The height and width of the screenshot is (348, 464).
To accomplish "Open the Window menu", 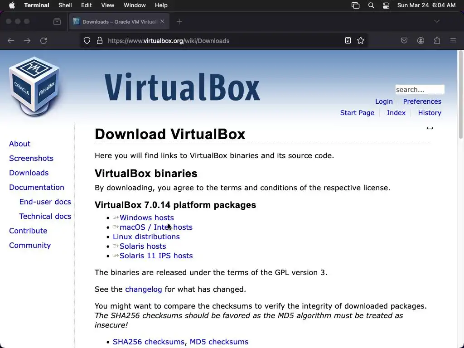I will 134,5.
